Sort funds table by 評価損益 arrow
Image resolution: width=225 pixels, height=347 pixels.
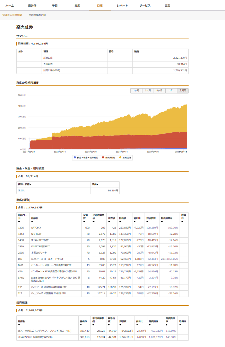pos(150,325)
